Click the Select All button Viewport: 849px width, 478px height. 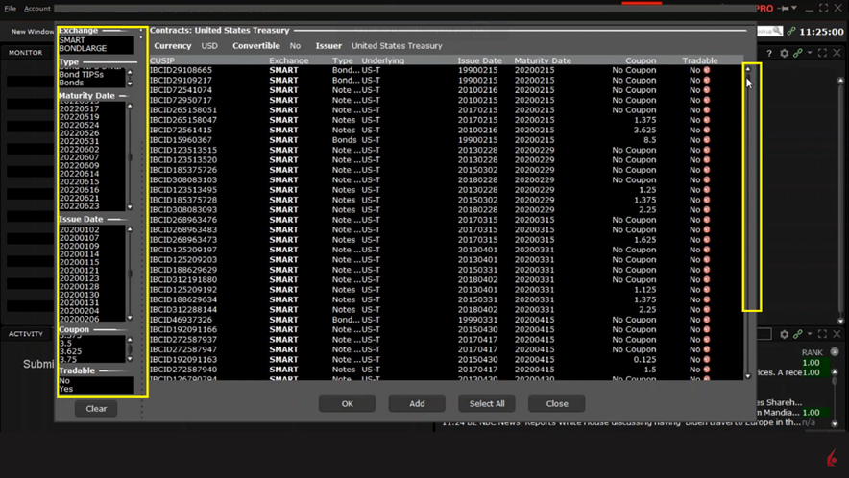tap(487, 403)
